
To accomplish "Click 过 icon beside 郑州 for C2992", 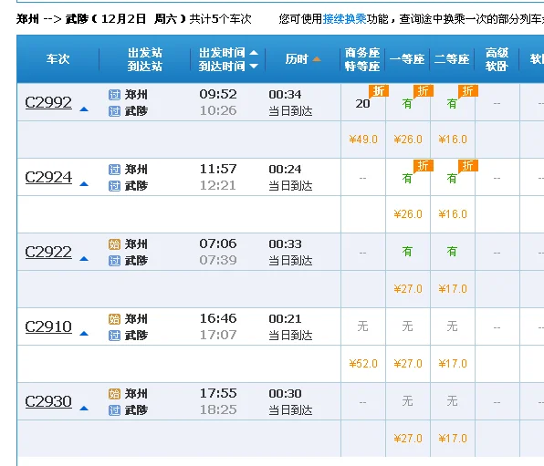I will [114, 95].
